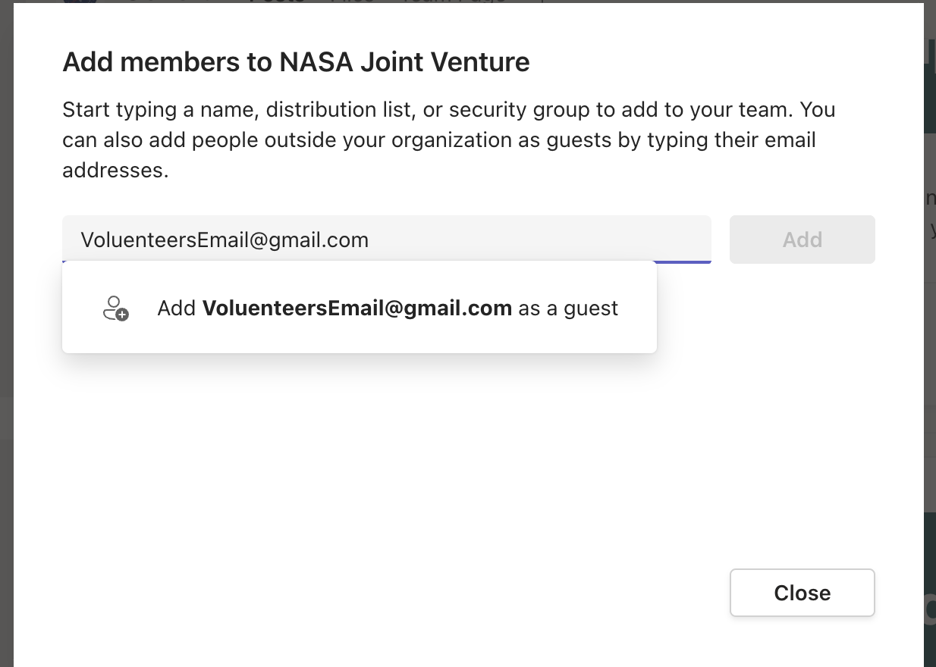Click the dimmed background left of dialog
936x667 pixels.
[x=6, y=341]
